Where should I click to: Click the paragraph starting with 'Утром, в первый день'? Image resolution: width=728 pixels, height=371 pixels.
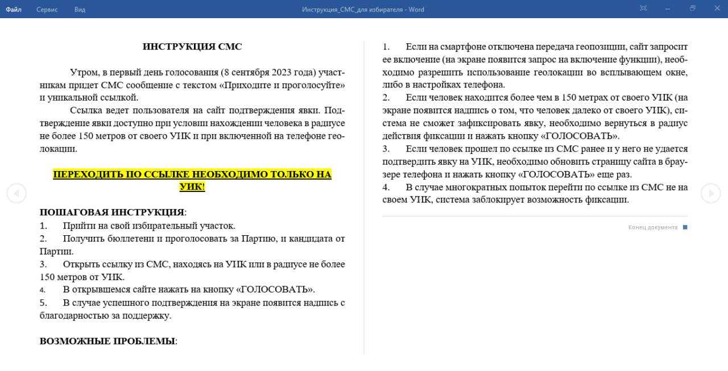pos(192,85)
